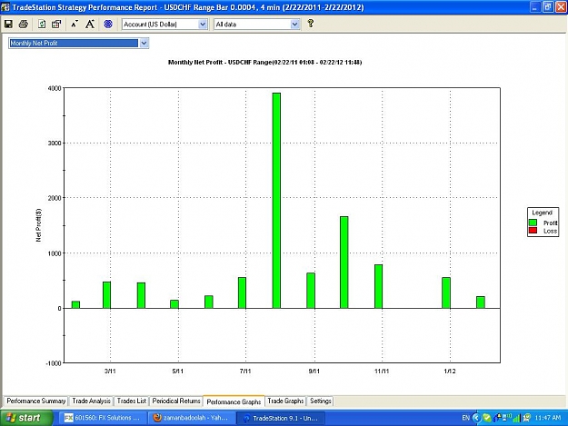Click the green shield tray icon
The image size is (568, 426).
point(487,418)
